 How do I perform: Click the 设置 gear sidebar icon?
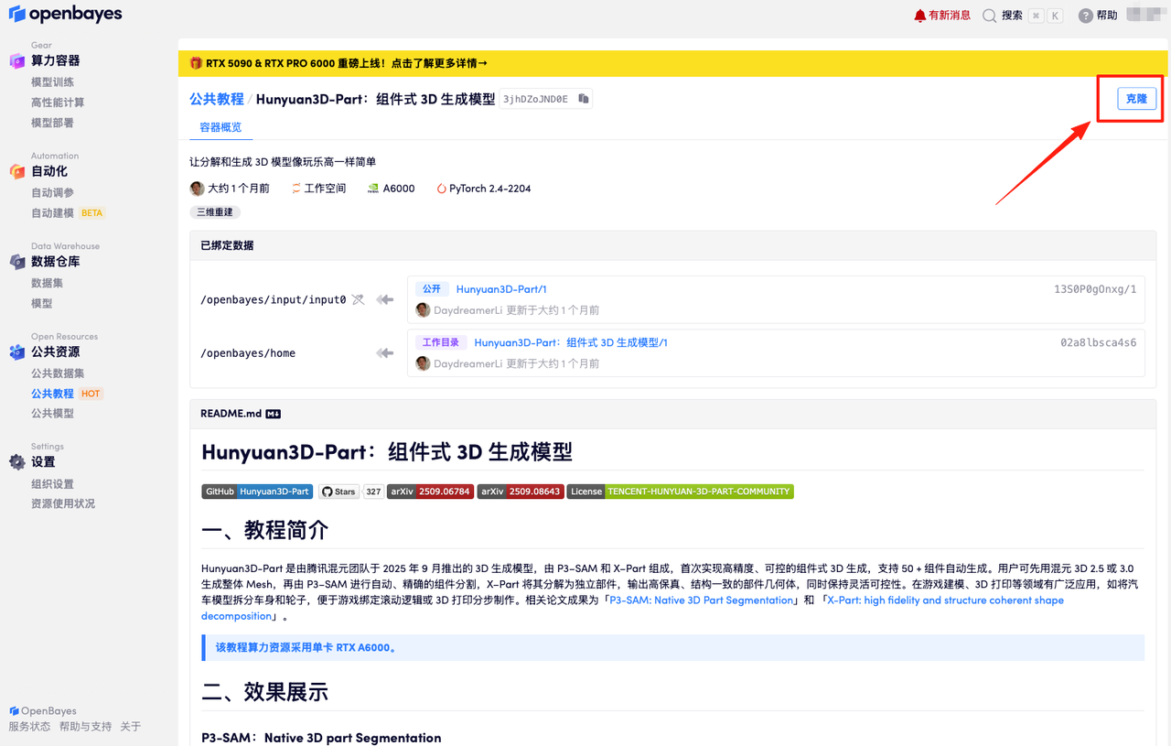coord(17,462)
